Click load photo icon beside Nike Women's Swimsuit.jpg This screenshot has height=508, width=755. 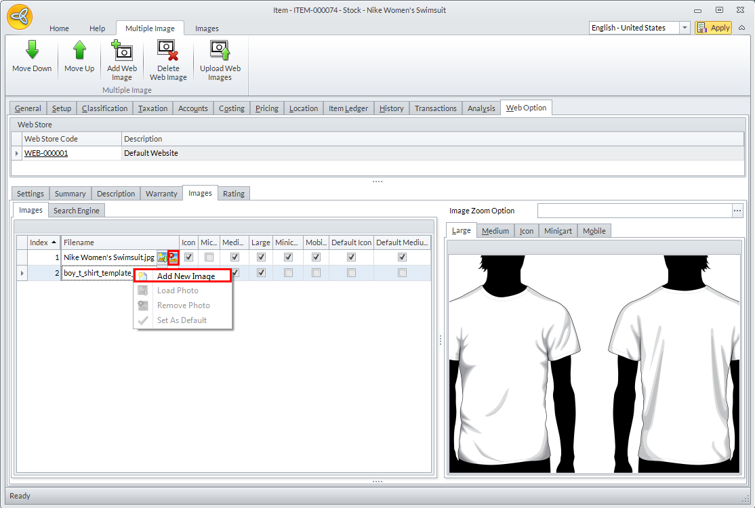tap(163, 257)
